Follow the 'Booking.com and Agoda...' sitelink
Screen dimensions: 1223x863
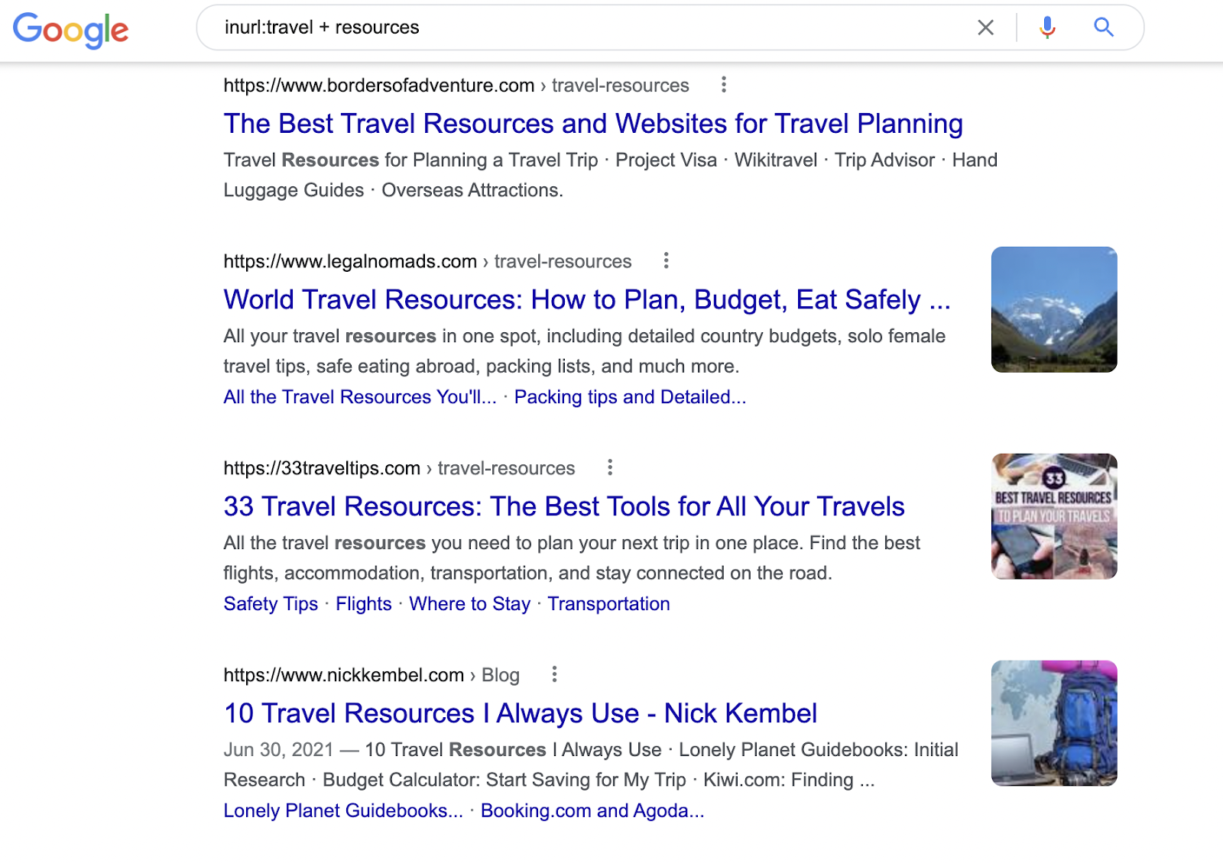coord(592,810)
